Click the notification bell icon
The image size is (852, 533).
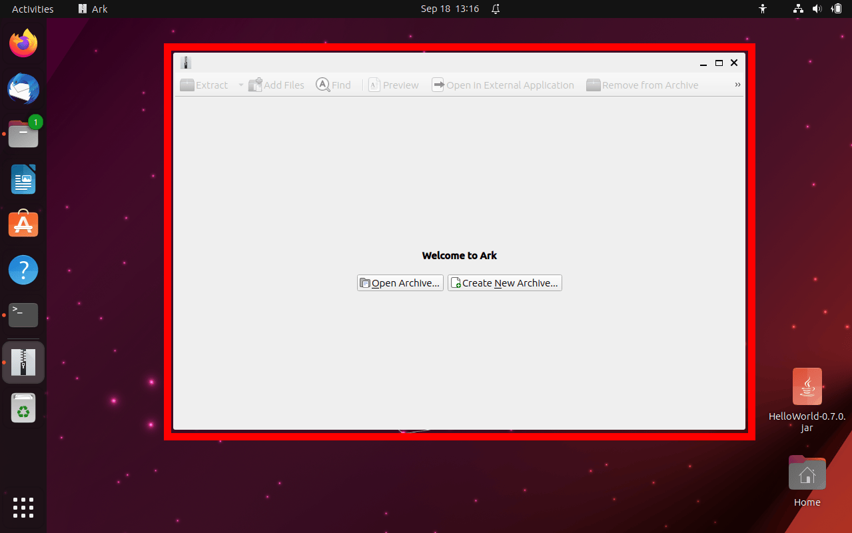pyautogui.click(x=496, y=9)
